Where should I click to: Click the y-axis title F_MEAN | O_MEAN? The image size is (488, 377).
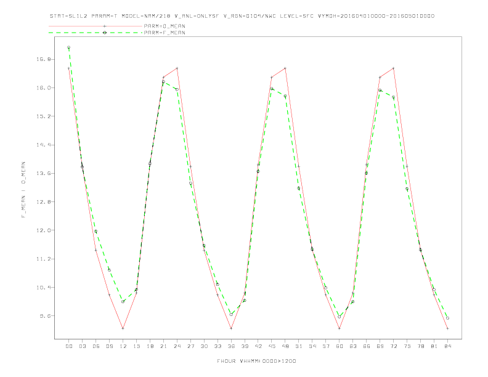click(x=23, y=190)
